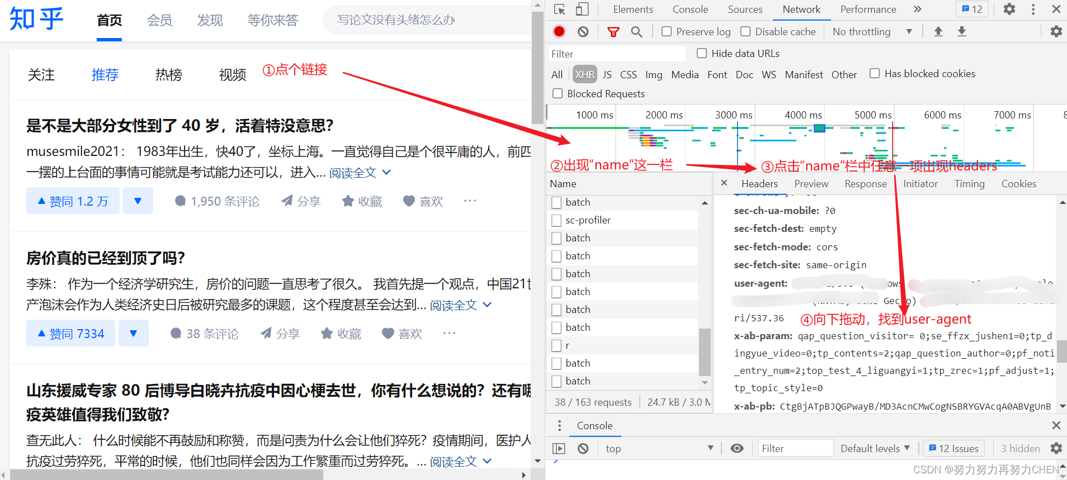
Task: Open Response tab of request
Action: (865, 183)
